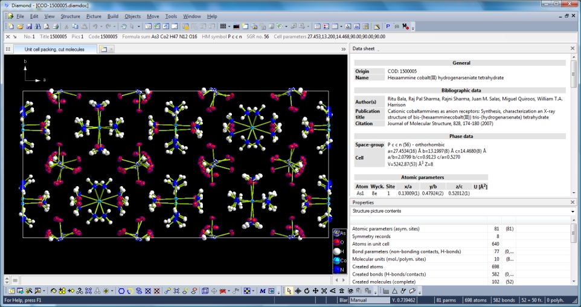
Task: Expand the new picture tab dropdown arrow
Action: pos(112,49)
